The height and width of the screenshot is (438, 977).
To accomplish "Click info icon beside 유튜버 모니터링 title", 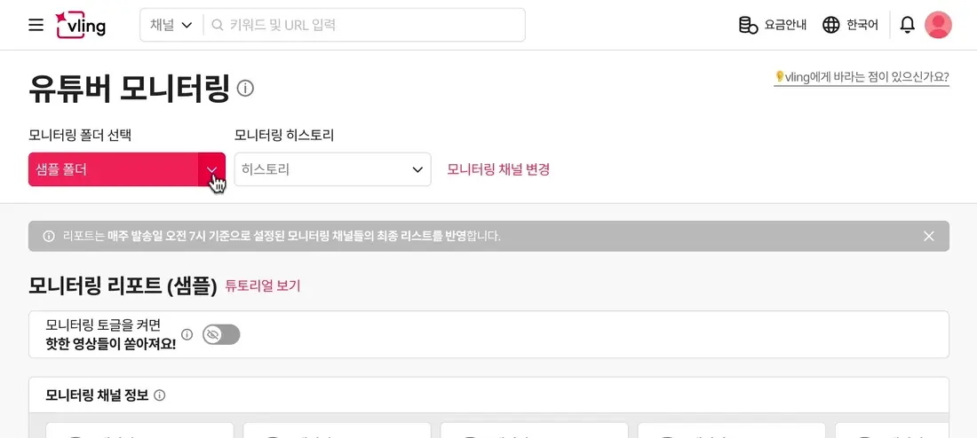I will 245,89.
